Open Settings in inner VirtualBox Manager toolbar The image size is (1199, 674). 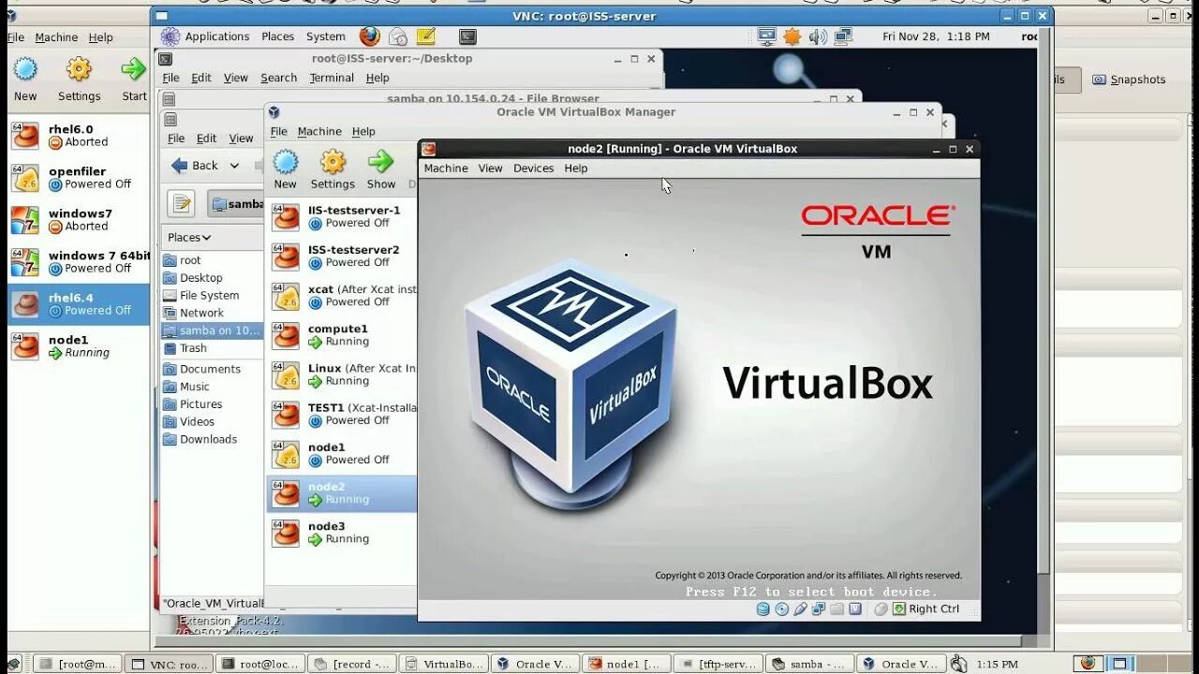[333, 162]
